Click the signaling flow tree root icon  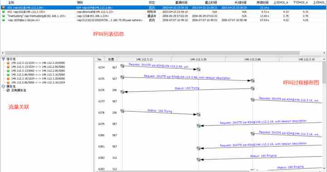tap(3, 59)
